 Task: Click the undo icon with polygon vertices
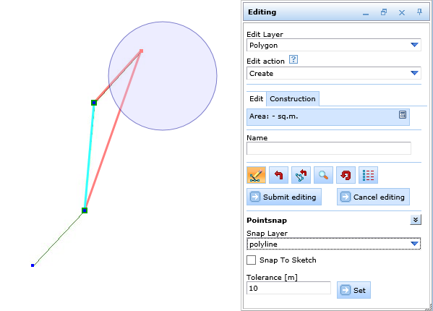[x=301, y=175]
